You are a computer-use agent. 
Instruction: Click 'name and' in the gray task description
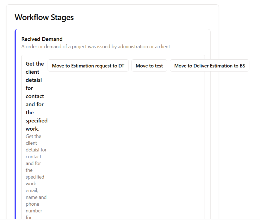36,197
